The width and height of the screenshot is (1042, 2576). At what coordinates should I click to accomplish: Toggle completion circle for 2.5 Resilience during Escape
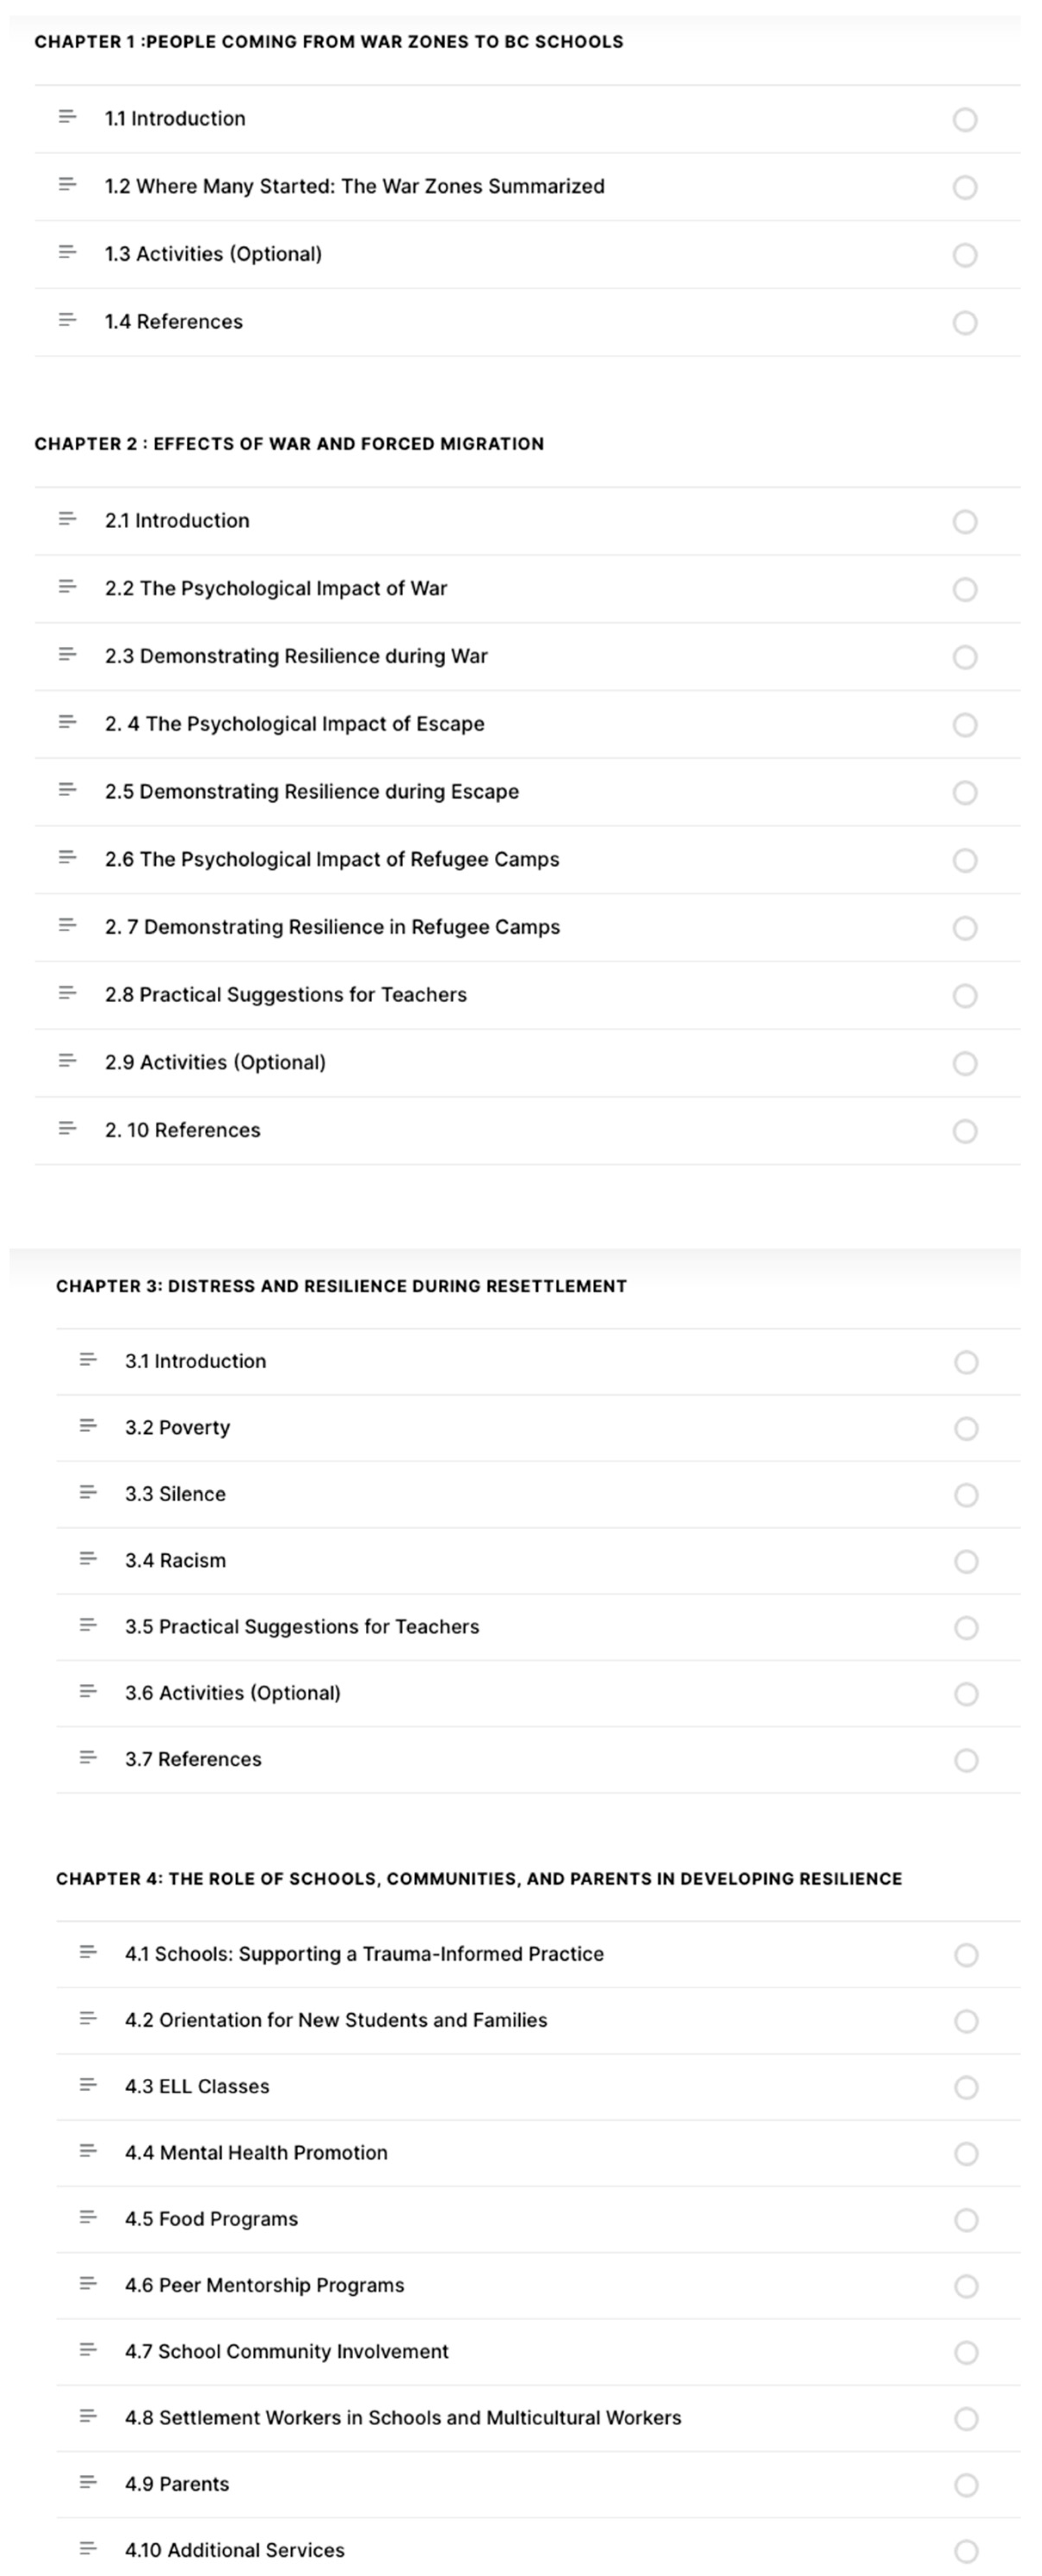point(965,792)
